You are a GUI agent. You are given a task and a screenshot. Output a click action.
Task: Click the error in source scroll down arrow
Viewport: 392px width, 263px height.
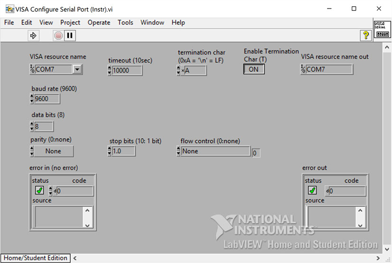[87, 225]
